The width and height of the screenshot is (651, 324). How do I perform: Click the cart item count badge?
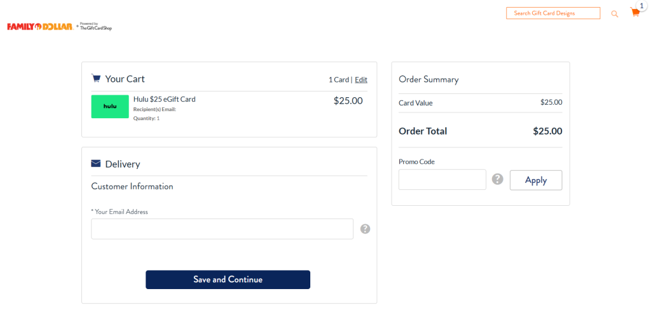click(x=641, y=6)
